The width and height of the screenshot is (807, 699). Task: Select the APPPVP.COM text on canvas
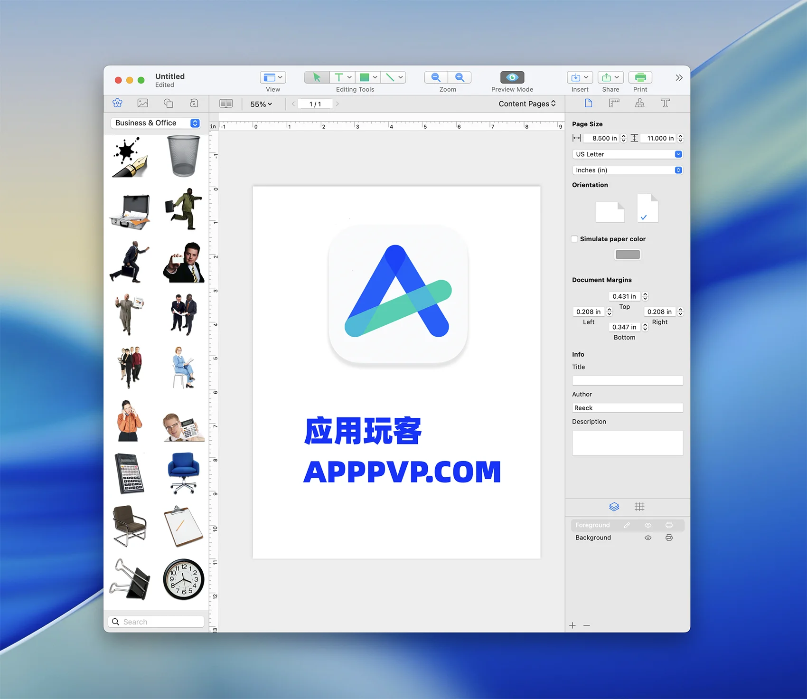(402, 472)
